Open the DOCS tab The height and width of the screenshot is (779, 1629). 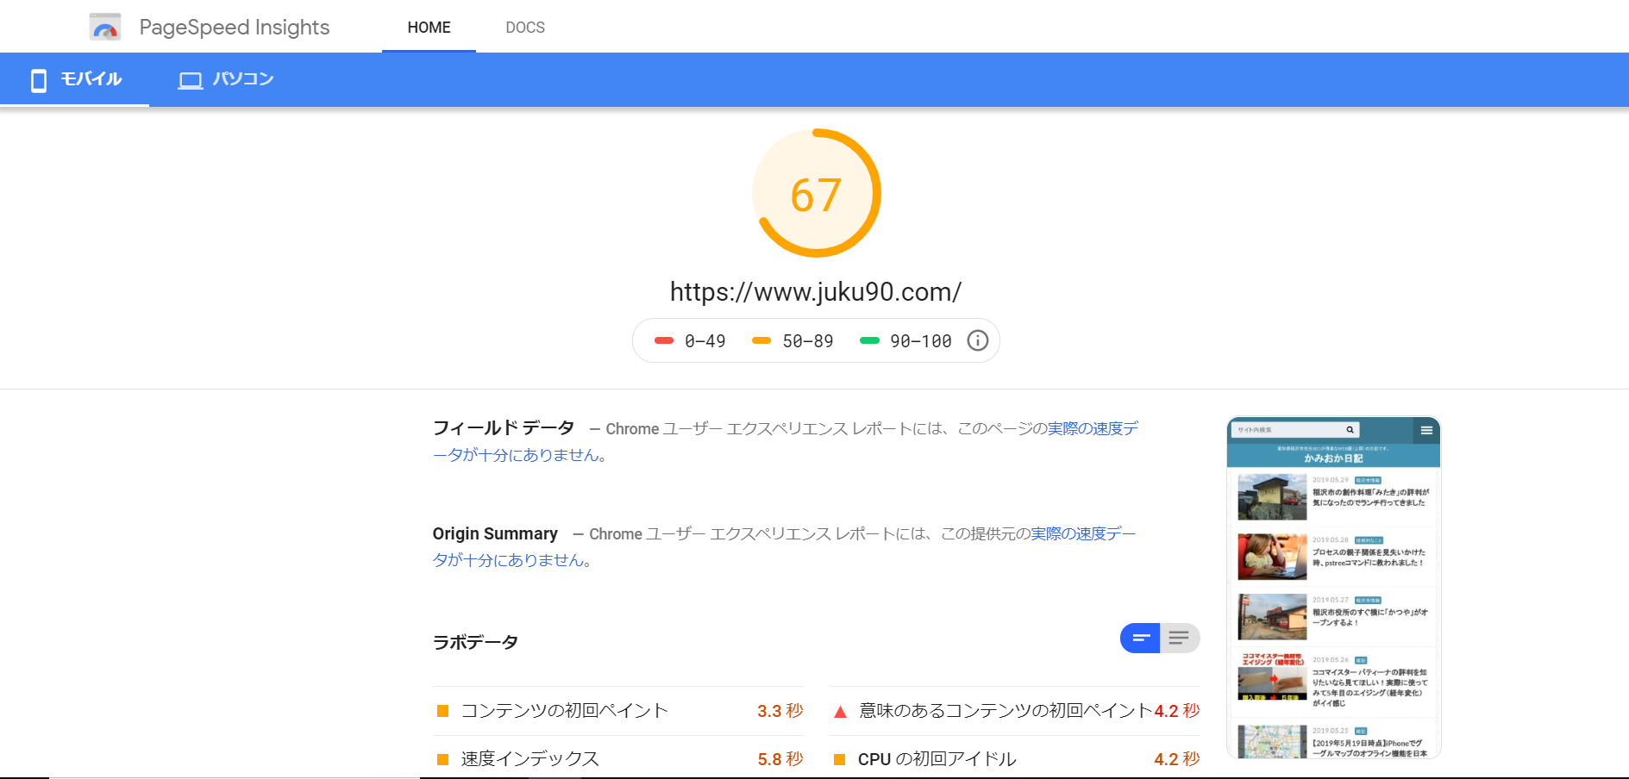click(525, 28)
